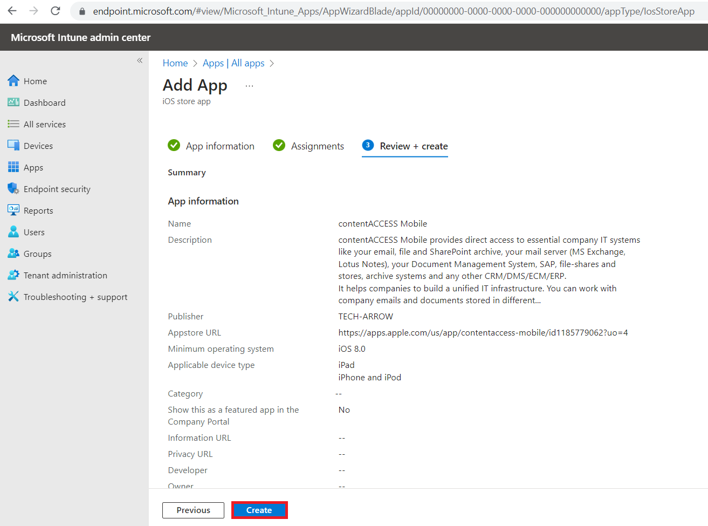Open Tenant administration icon
This screenshot has height=526, width=708.
(13, 275)
